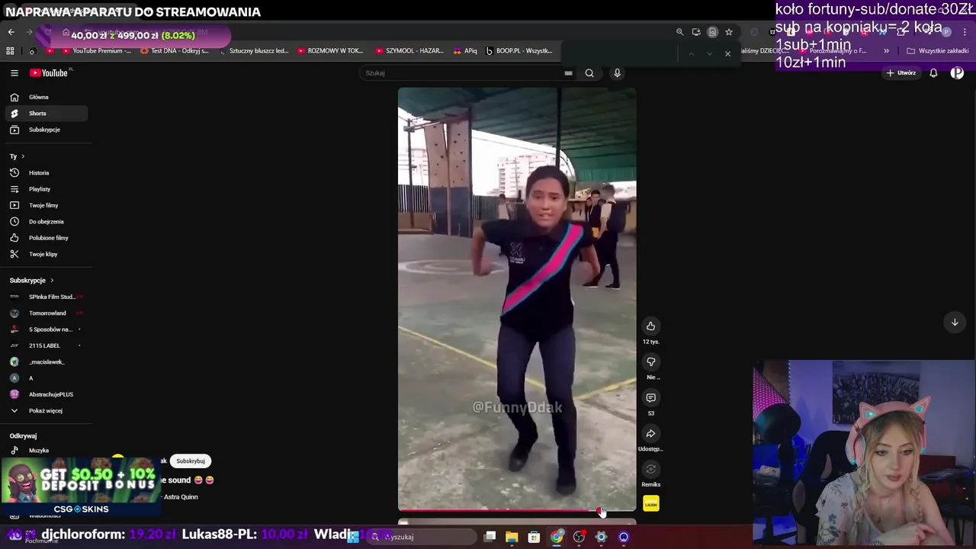This screenshot has width=976, height=549.
Task: Open Historia in sidebar
Action: pyautogui.click(x=46, y=173)
